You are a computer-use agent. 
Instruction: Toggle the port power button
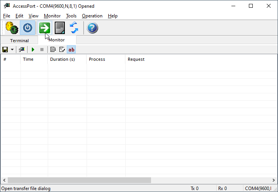coord(28,28)
